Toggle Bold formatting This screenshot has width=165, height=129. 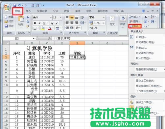tap(35, 23)
